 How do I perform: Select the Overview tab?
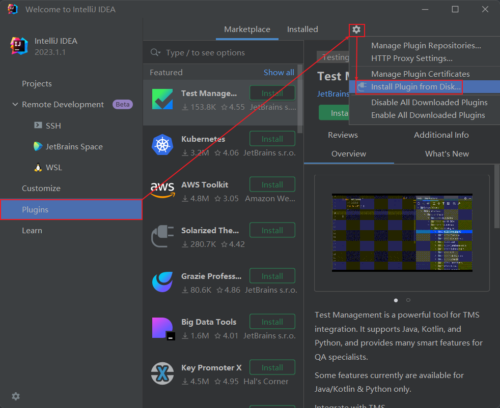(349, 154)
